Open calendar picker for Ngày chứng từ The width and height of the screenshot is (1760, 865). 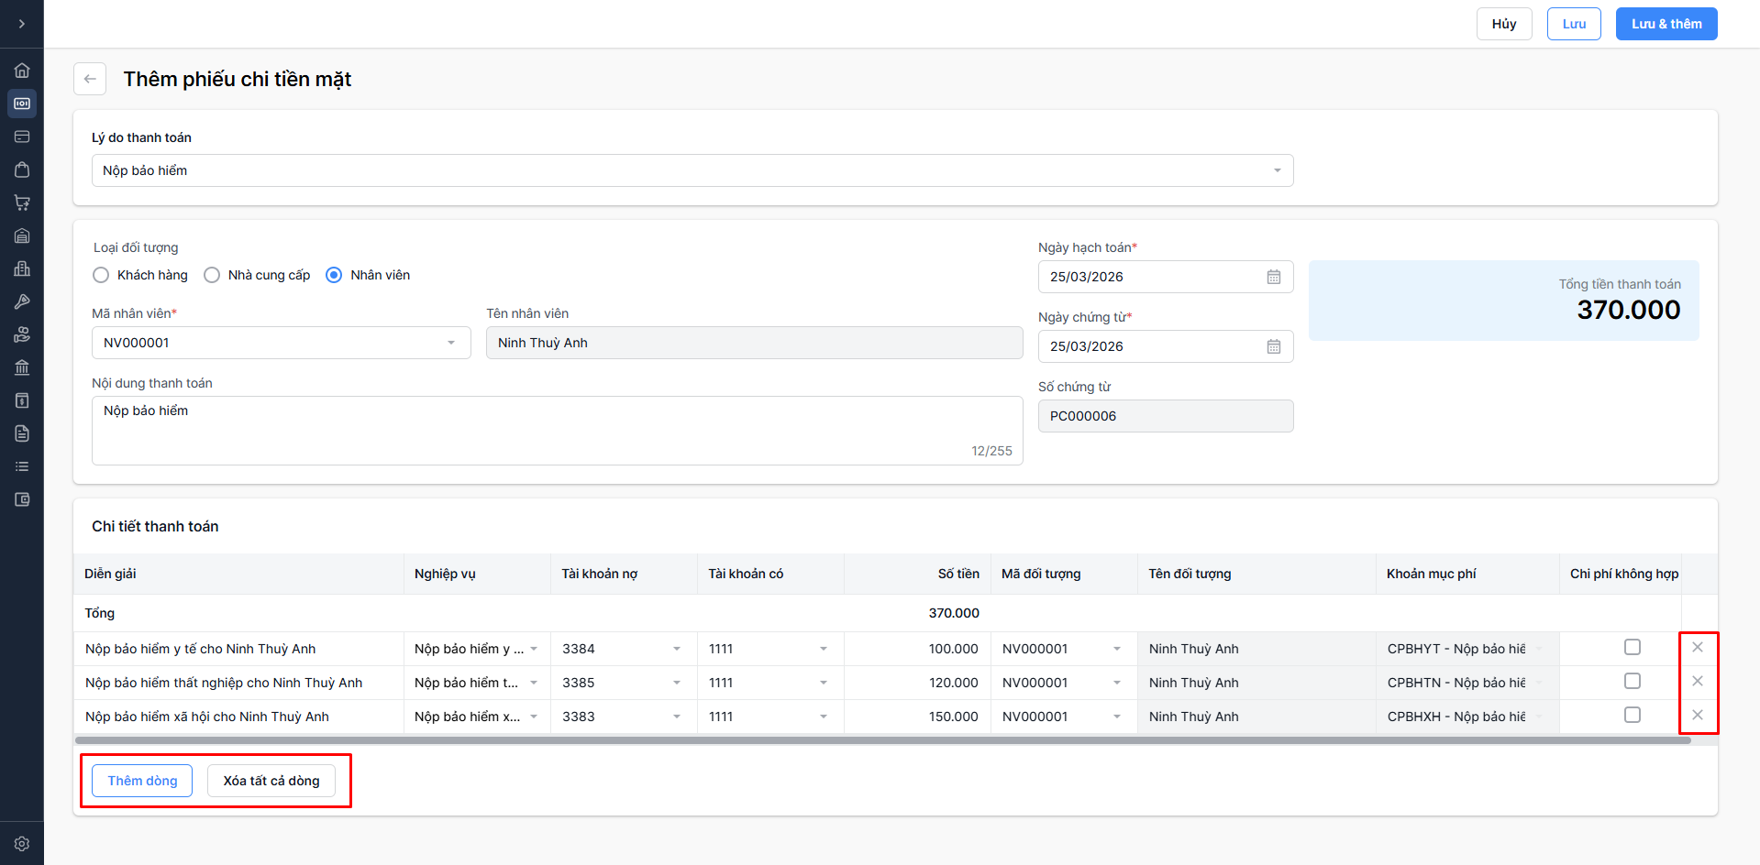[1273, 346]
